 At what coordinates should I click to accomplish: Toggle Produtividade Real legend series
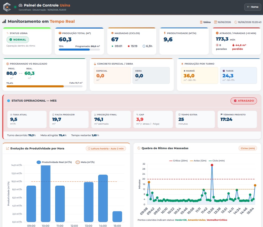[x=54, y=162]
